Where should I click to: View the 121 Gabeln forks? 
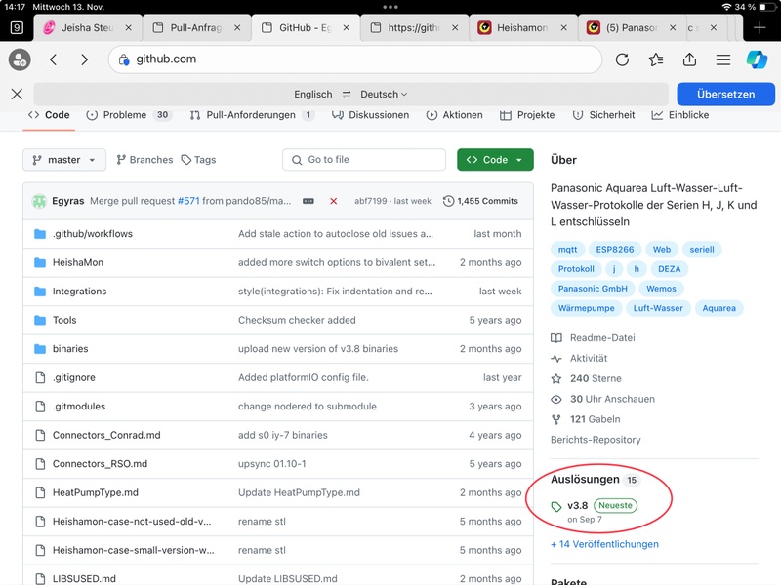coord(596,419)
